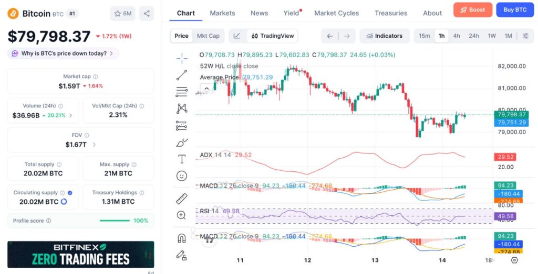Click the purple RSI 49.58 value label
Image resolution: width=538 pixels, height=274 pixels.
tap(505, 216)
